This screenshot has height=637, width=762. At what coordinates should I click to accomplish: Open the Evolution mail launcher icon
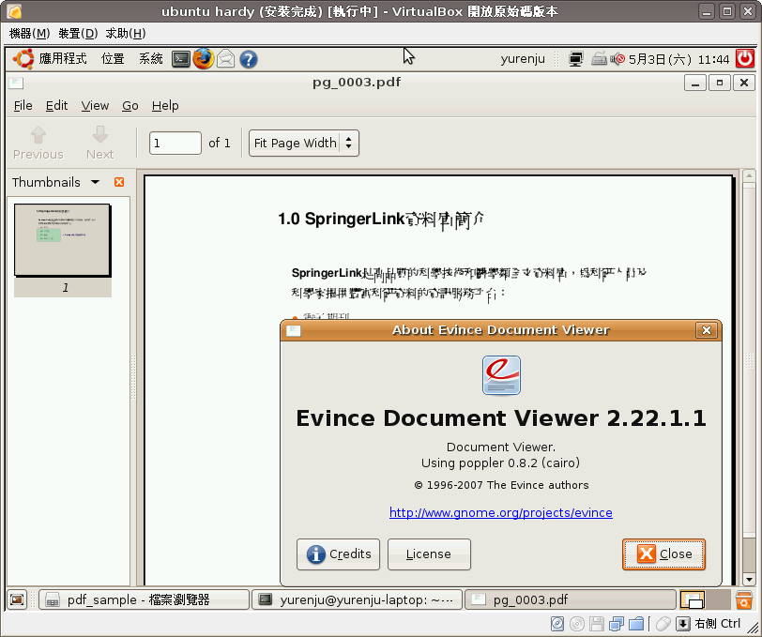point(226,59)
